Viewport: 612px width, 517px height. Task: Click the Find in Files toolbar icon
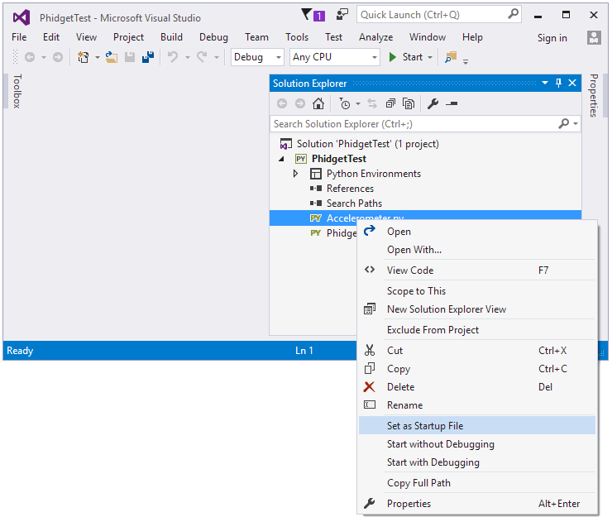(451, 57)
